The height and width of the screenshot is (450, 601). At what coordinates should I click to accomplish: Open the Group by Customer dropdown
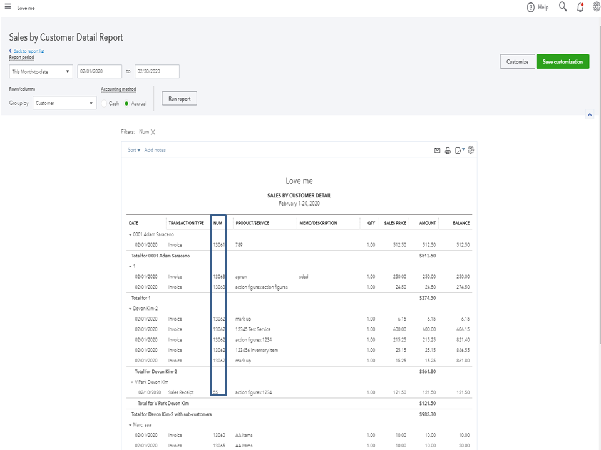64,102
